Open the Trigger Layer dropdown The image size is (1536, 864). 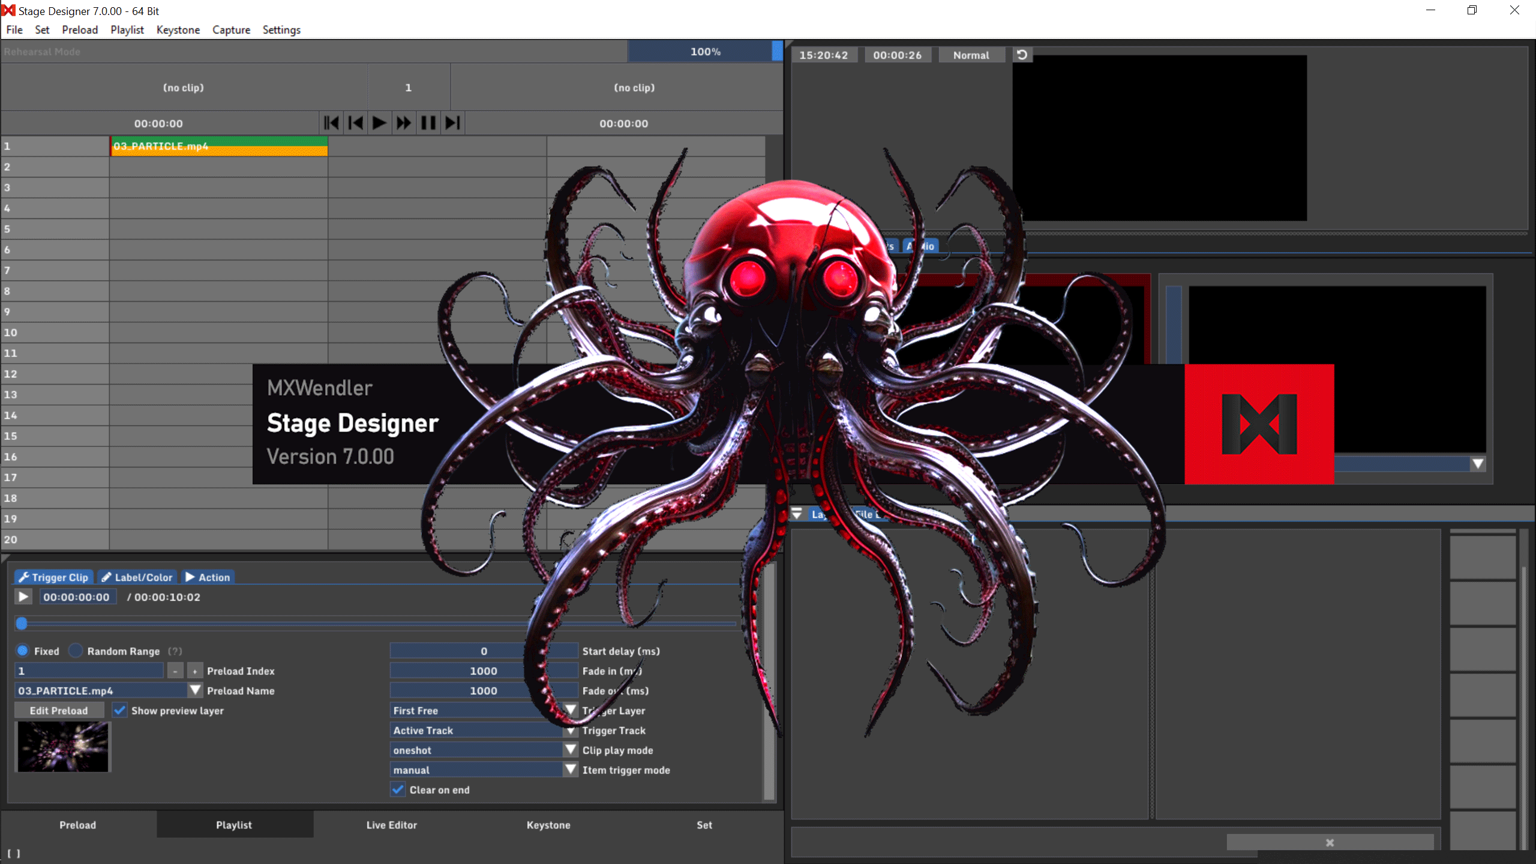click(571, 710)
